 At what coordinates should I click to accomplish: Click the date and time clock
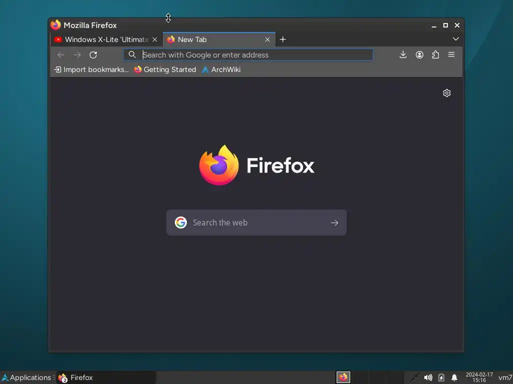click(479, 377)
